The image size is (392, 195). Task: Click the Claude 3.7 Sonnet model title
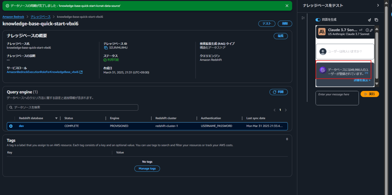pos(342,30)
